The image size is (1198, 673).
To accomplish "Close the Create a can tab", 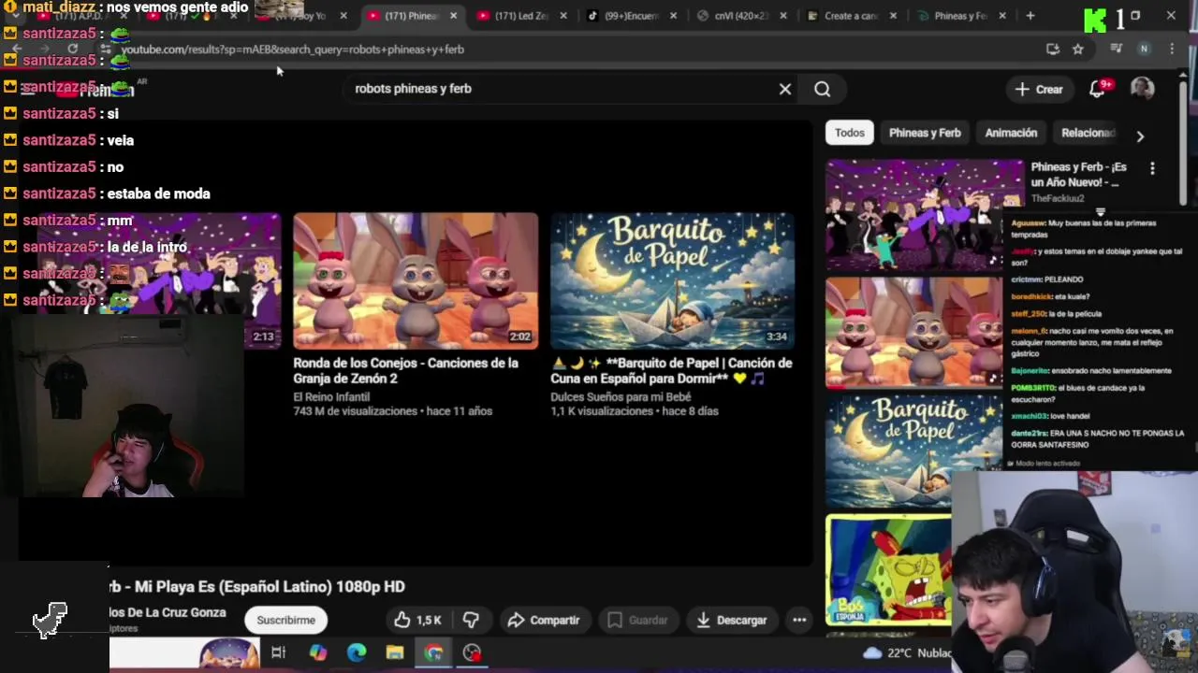I will coord(892,16).
